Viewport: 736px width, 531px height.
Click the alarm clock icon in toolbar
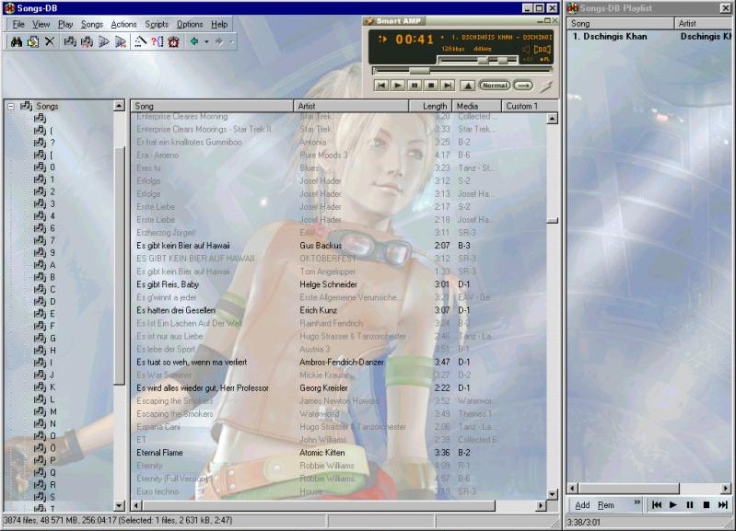[173, 41]
